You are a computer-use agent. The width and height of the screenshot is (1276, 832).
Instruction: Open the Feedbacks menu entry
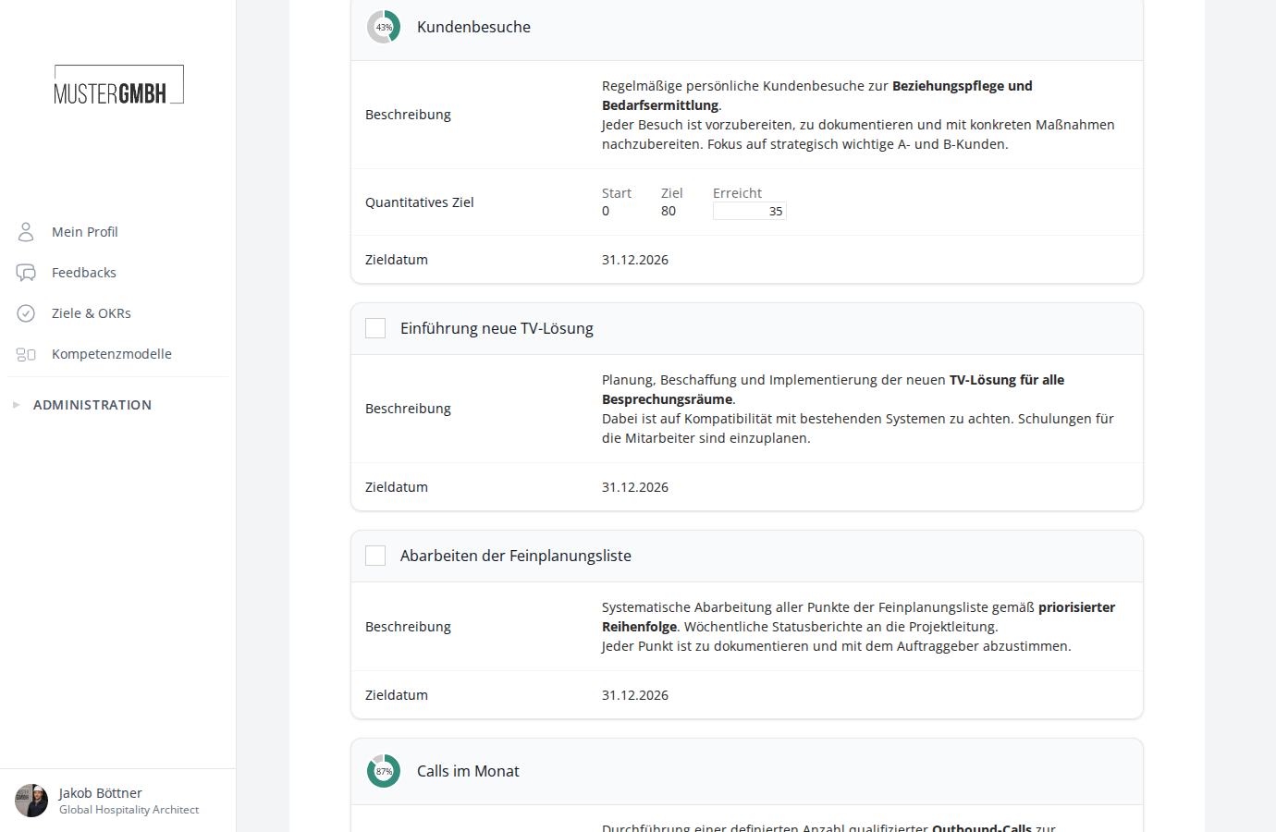click(x=84, y=273)
